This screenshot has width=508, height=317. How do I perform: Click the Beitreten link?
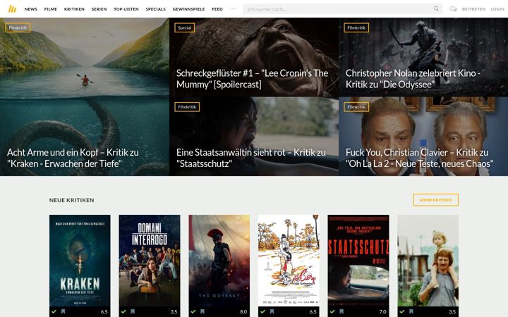473,9
